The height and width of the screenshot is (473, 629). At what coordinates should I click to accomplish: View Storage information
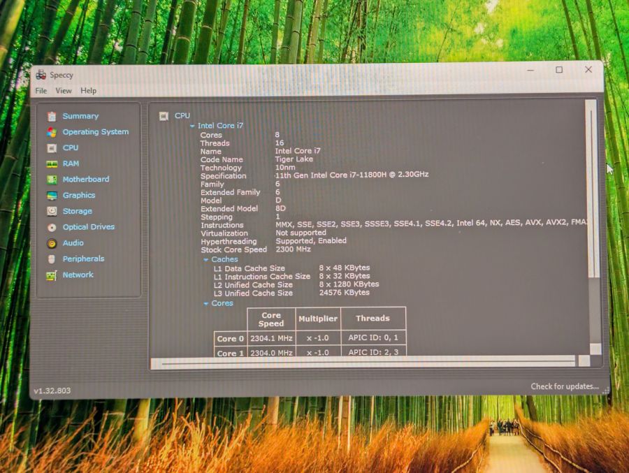point(78,210)
